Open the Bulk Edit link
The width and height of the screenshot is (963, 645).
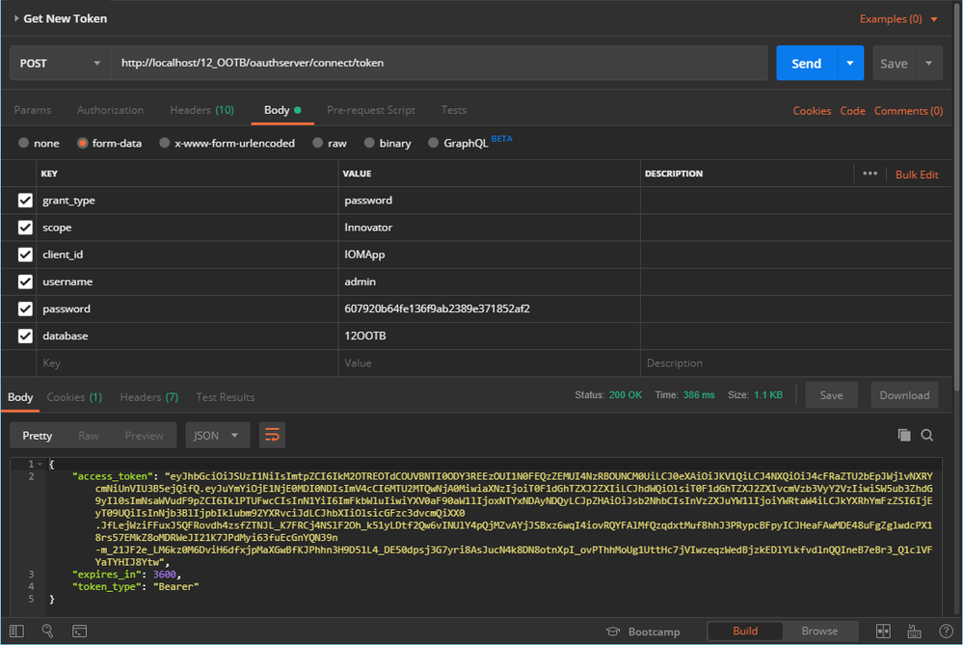tap(916, 175)
